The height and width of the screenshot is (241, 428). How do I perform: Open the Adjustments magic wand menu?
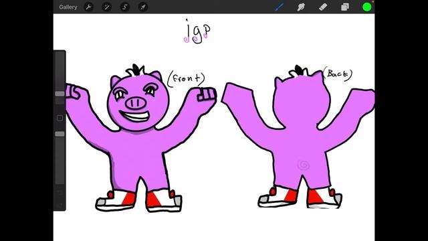[x=106, y=7]
